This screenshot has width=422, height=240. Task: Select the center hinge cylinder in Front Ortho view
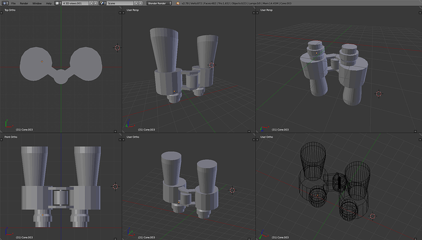(61, 197)
